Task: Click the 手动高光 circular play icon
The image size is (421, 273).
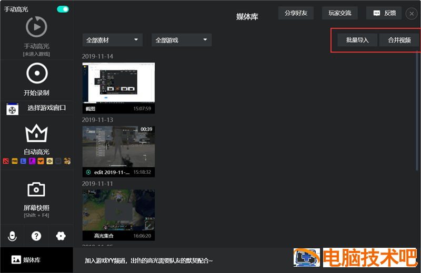Action: [36, 27]
